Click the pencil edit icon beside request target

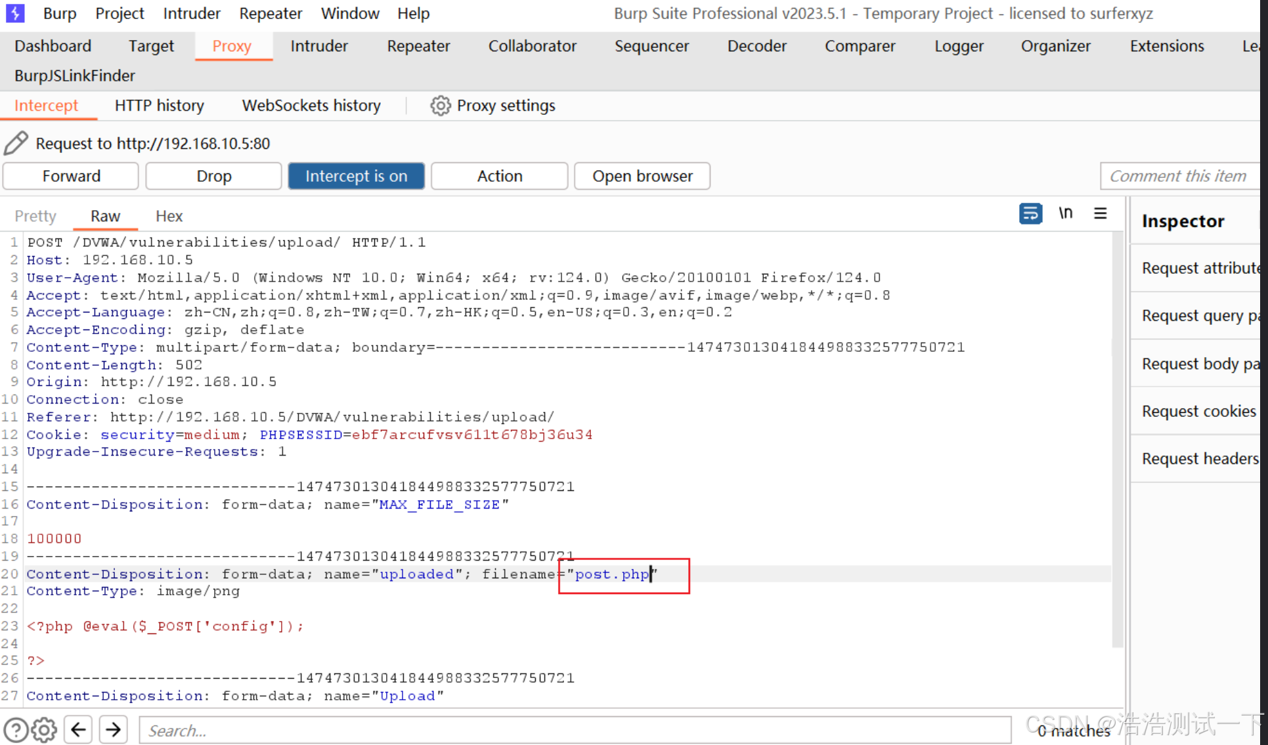click(x=16, y=143)
